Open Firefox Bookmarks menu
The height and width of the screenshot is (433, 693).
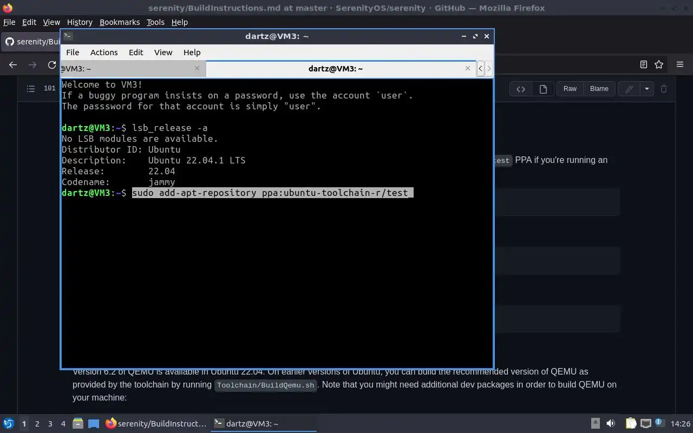coord(120,22)
